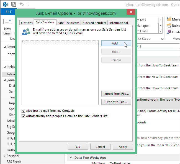The width and height of the screenshot is (180, 164).
Task: Open the Drafts folder in folder pane
Action: coord(12,86)
